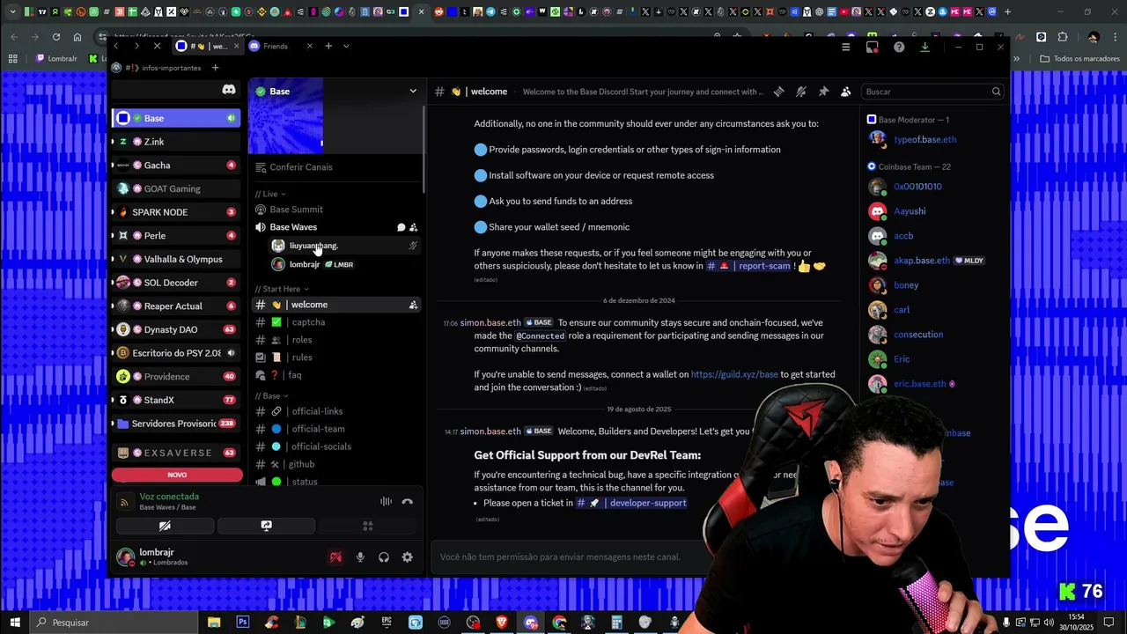Viewport: 1127px width, 634px height.
Task: Click Windows Pesquisar search box
Action: tap(114, 623)
